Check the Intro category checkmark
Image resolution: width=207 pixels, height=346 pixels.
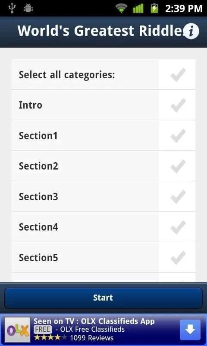coord(178,105)
